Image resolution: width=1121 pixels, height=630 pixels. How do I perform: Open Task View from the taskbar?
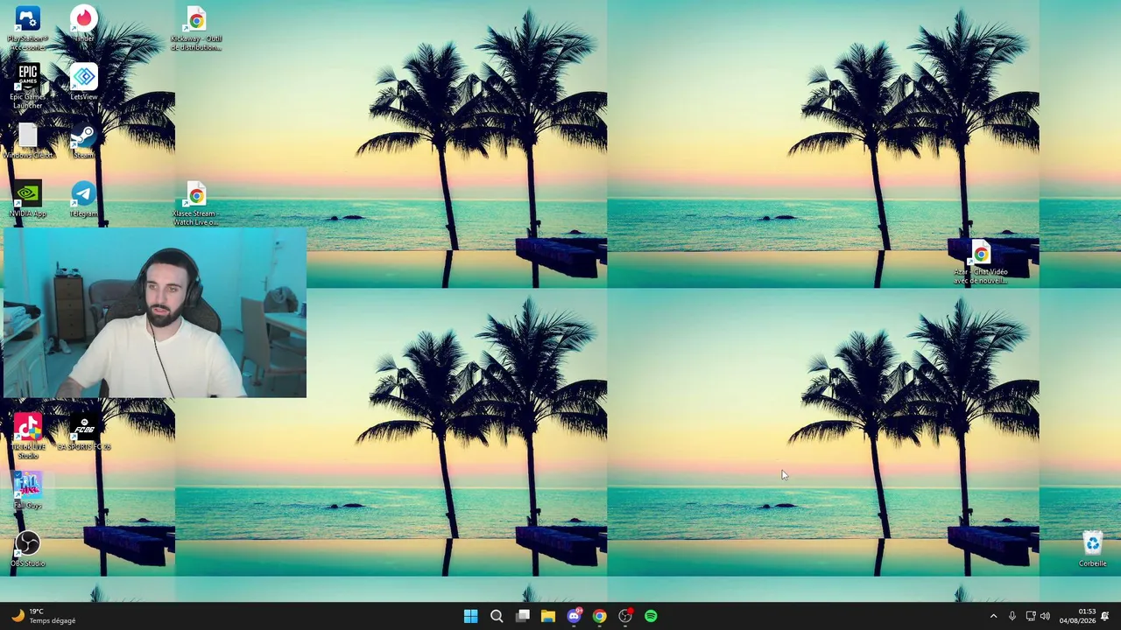(523, 616)
